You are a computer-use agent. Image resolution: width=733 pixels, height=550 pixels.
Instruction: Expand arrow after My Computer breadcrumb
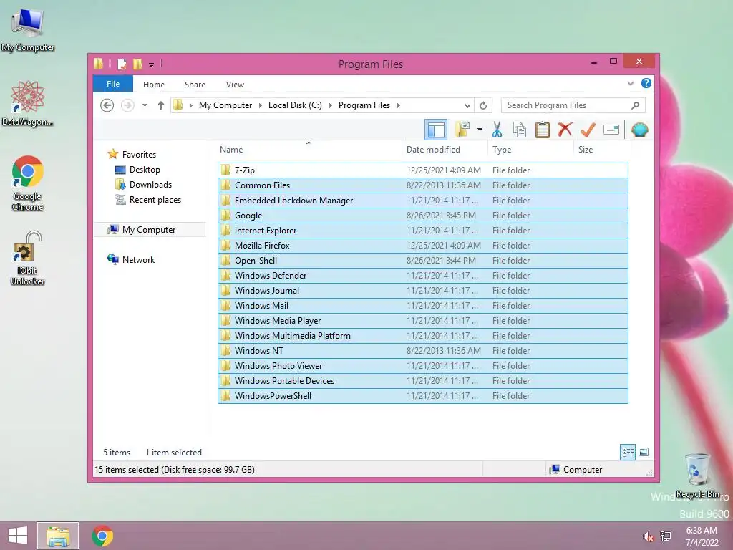click(x=261, y=105)
